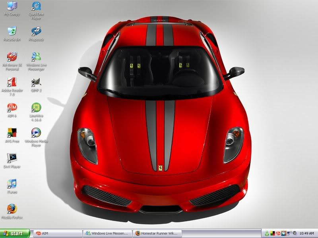Select the QuickTime Player shortcut
The width and height of the screenshot is (318, 238).
pos(36,7)
